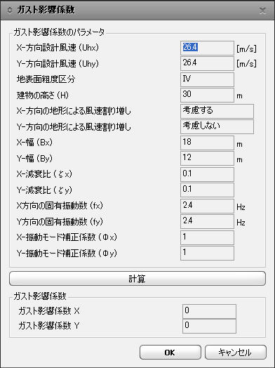Confirm the dialog with OK
This screenshot has width=275, height=368.
(x=170, y=352)
